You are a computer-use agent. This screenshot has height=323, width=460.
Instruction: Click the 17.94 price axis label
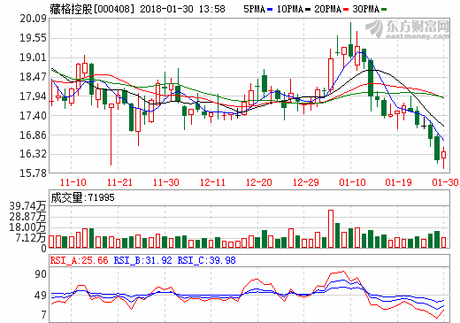pyautogui.click(x=33, y=96)
